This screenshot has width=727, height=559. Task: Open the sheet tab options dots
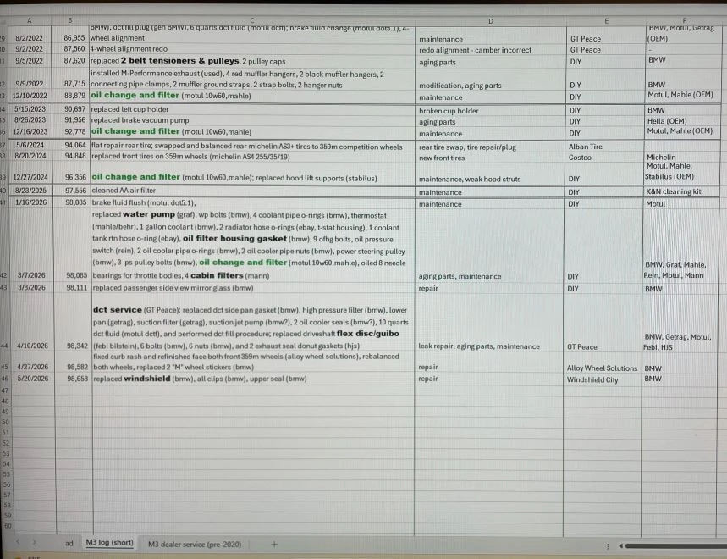point(607,546)
